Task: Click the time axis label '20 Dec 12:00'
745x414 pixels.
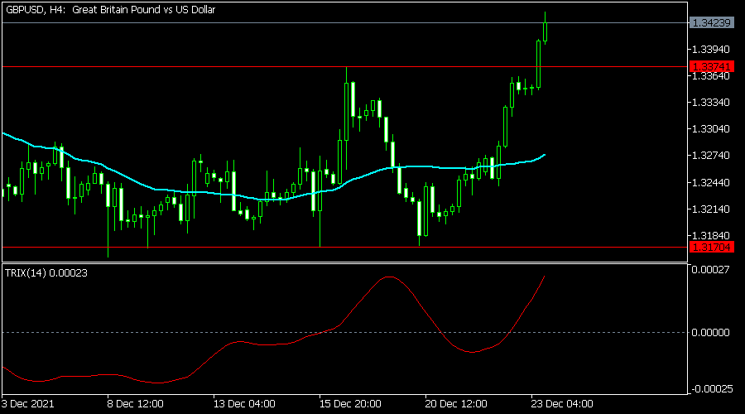Action: tap(457, 404)
